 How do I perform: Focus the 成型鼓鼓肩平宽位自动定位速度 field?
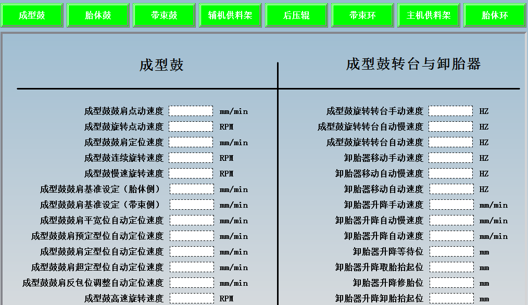(191, 220)
